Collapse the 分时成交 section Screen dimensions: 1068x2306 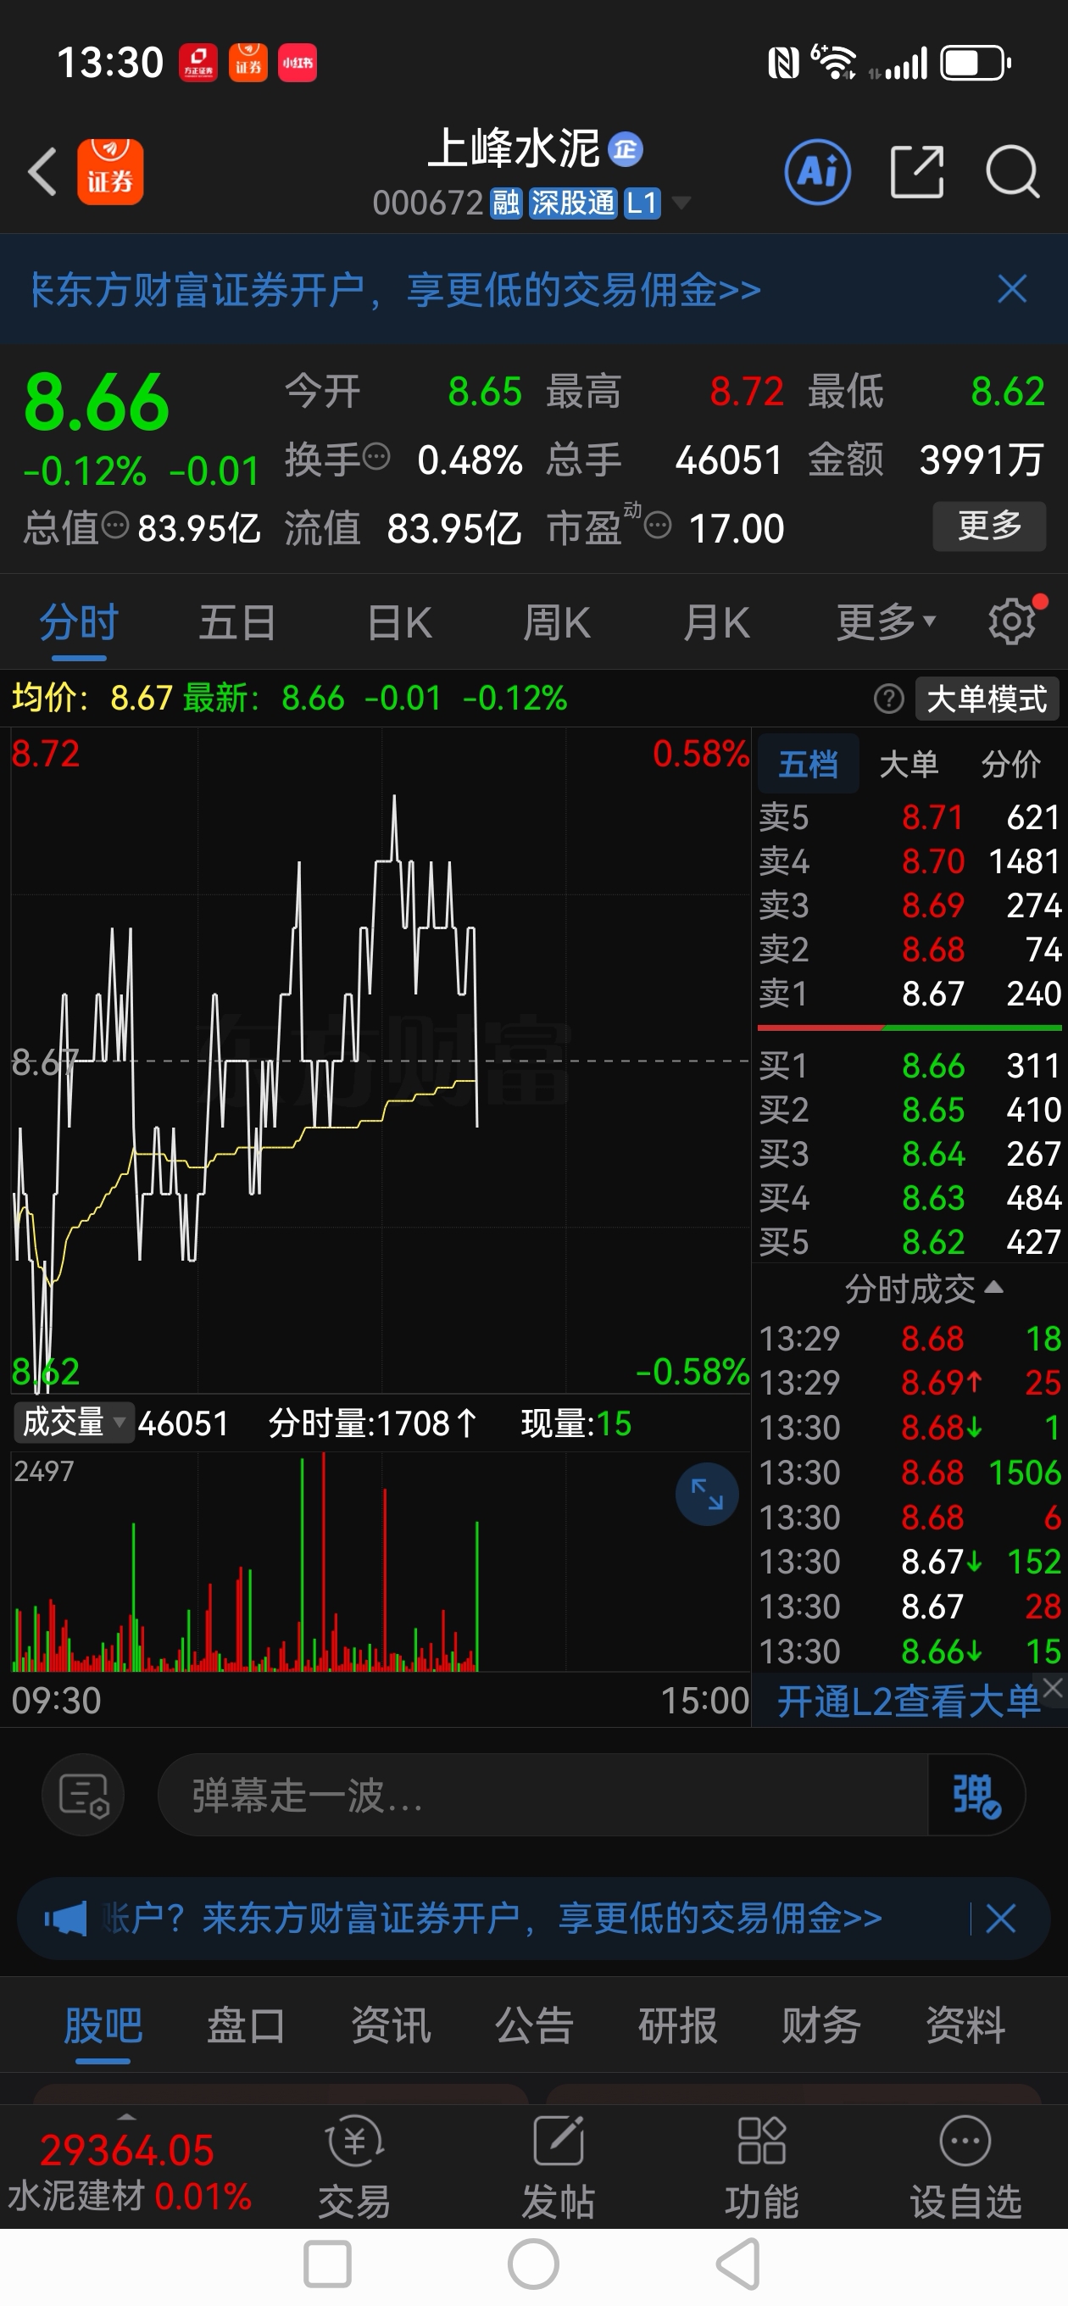[x=923, y=1288]
